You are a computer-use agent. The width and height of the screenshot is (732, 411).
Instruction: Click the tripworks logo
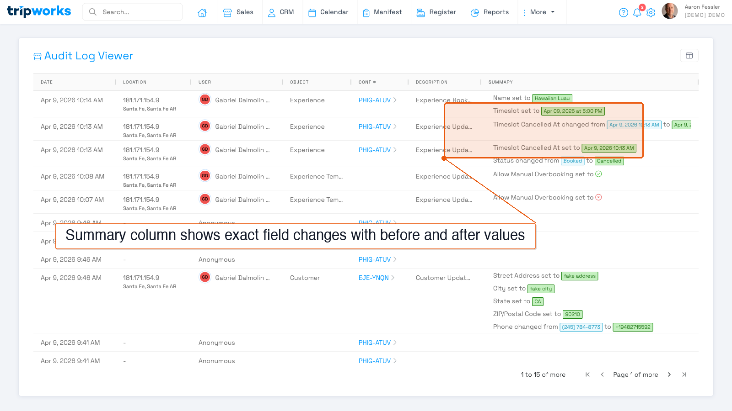click(38, 11)
